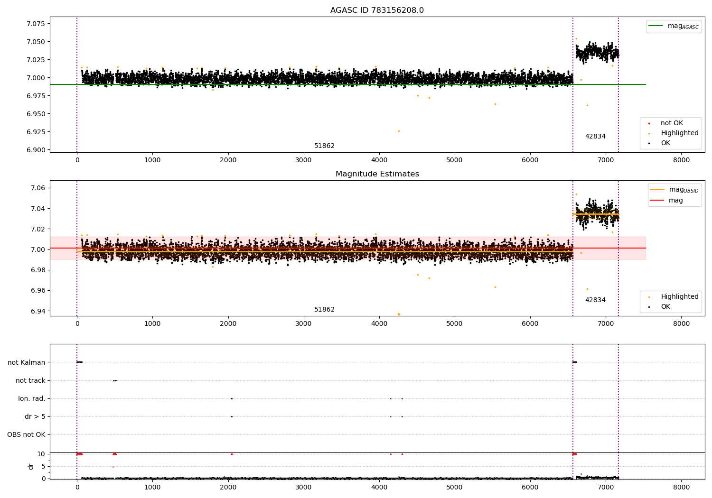Click the lowest orange outlier near 6.925 in top plot
Screen dimensions: 712x498
pyautogui.click(x=399, y=131)
